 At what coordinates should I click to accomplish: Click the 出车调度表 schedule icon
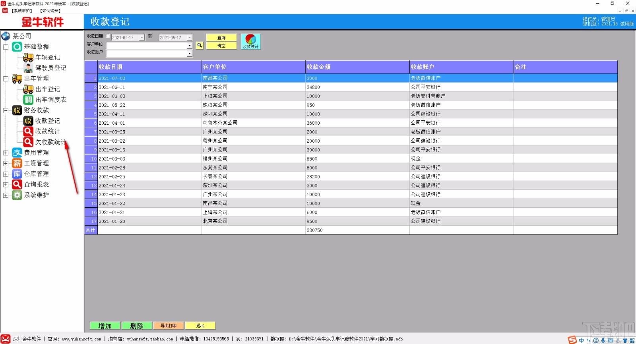(28, 100)
